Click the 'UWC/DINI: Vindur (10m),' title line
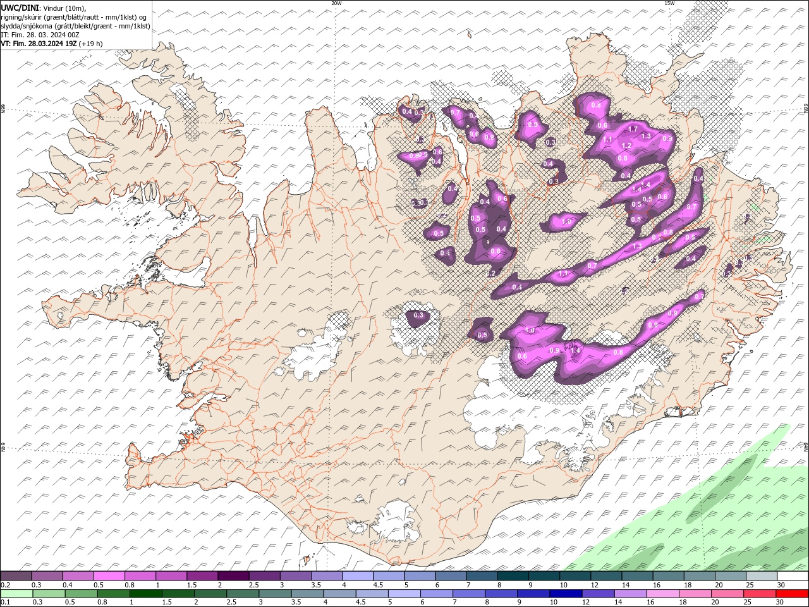Image resolution: width=809 pixels, height=607 pixels. [x=43, y=8]
